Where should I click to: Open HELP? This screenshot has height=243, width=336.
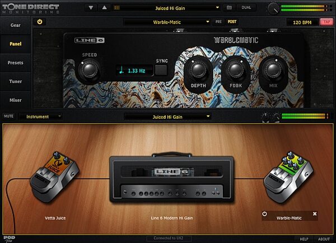click(304, 239)
